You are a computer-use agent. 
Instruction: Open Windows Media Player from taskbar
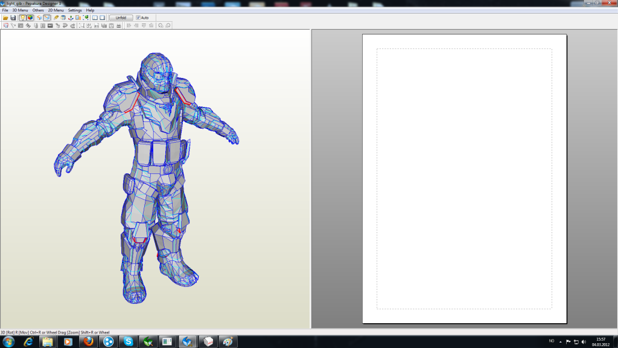point(68,342)
